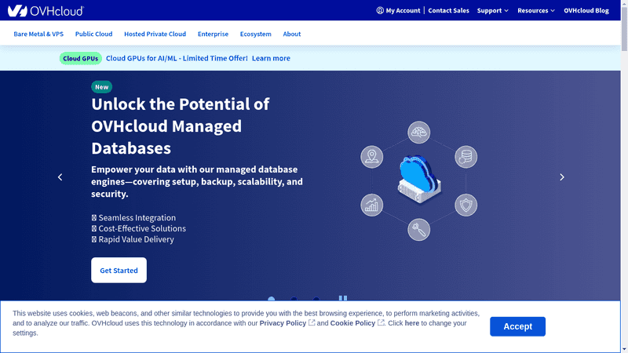Pause the carousel autoplay
This screenshot has width=628, height=353.
pyautogui.click(x=343, y=299)
